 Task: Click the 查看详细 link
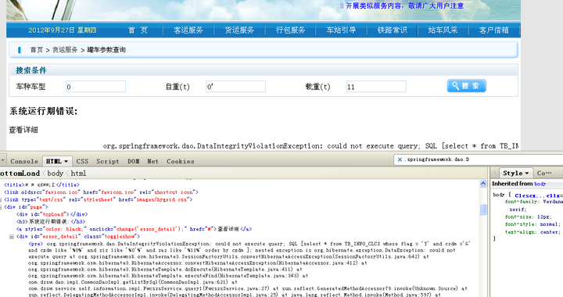pos(23,130)
